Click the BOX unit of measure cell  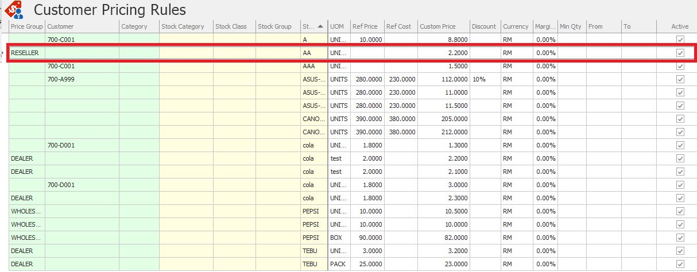(x=339, y=238)
